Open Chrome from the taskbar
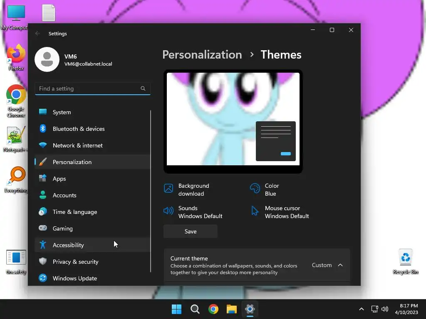The height and width of the screenshot is (319, 426). tap(213, 309)
